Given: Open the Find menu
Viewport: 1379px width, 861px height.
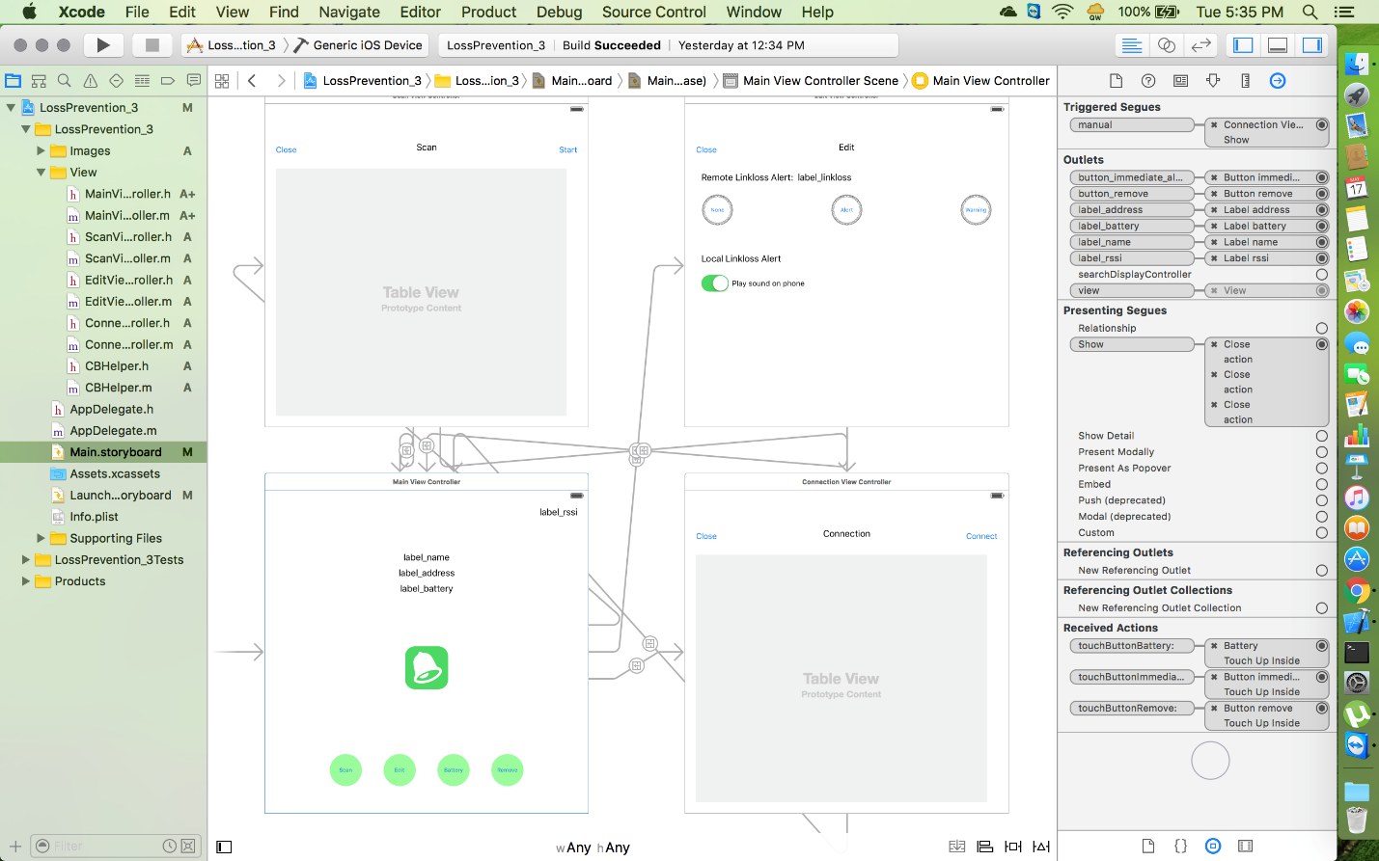Looking at the screenshot, I should pyautogui.click(x=284, y=12).
